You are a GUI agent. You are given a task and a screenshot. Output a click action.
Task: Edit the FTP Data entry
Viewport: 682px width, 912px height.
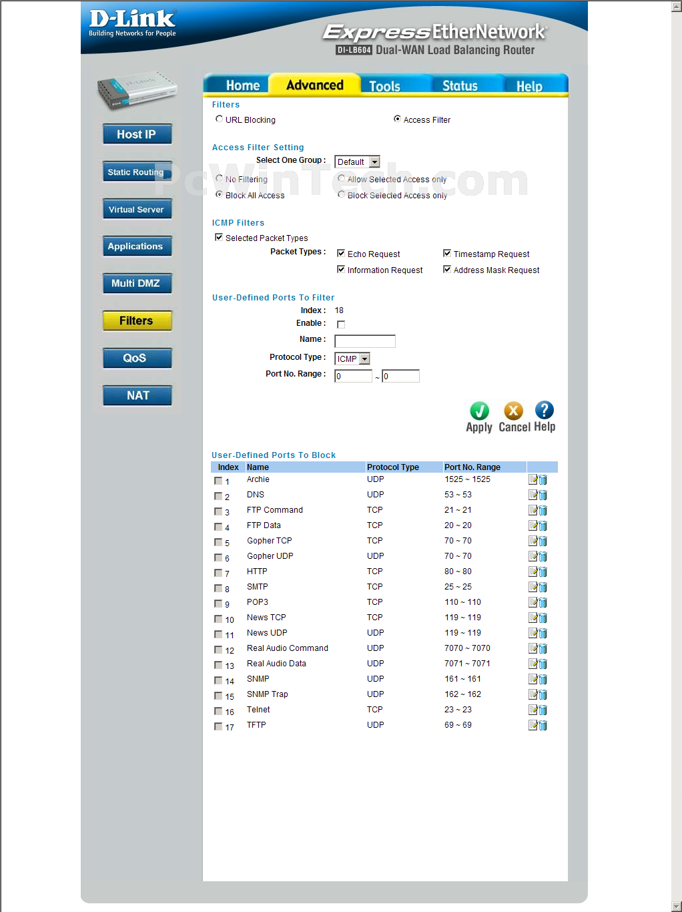(x=533, y=525)
